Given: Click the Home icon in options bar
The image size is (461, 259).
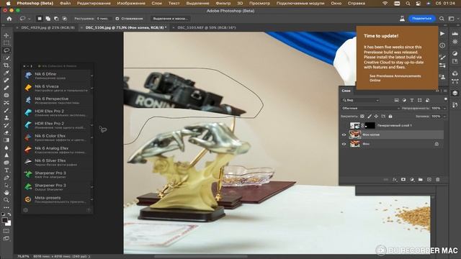Looking at the screenshot, I should pyautogui.click(x=9, y=19).
